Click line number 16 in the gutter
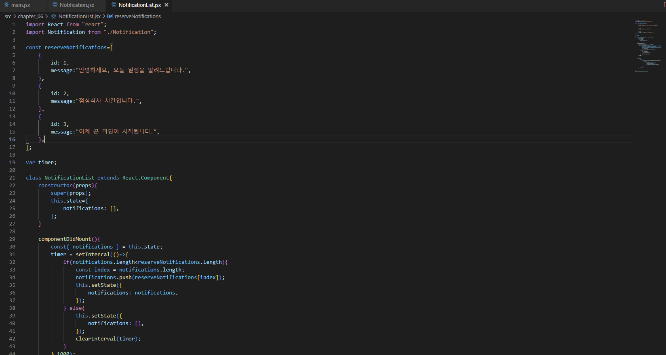 click(12, 140)
